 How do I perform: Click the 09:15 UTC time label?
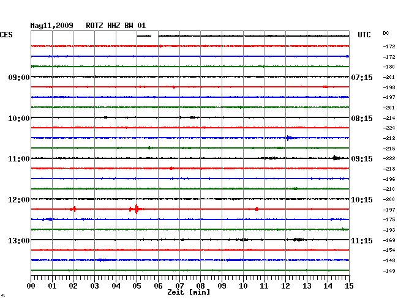click(x=362, y=159)
